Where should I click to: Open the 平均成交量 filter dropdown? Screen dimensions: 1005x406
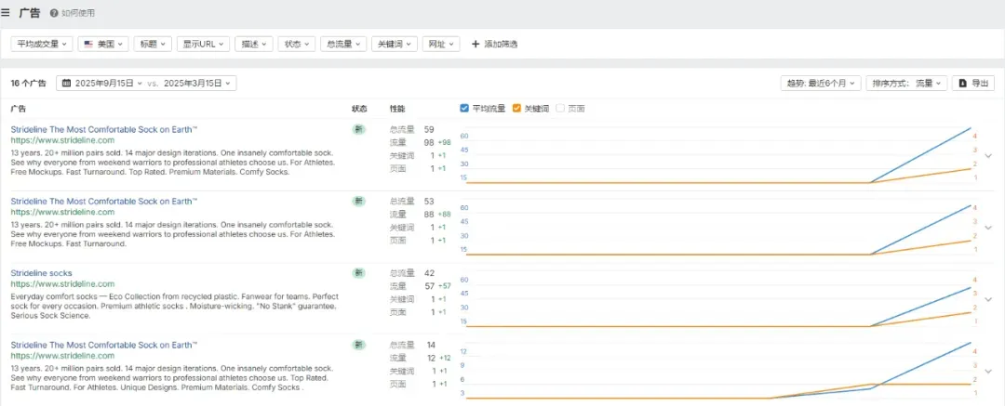click(42, 45)
